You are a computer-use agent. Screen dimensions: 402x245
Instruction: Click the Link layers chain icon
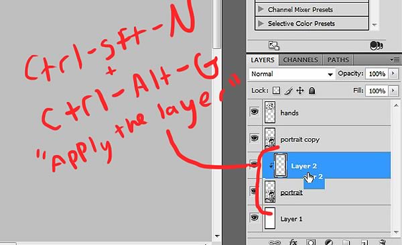[x=275, y=242]
